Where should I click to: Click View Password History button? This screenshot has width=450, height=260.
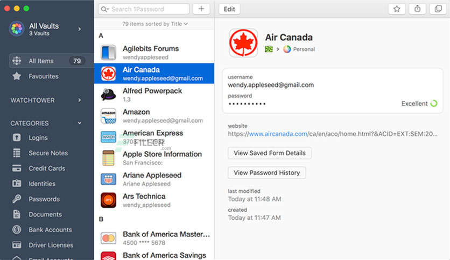[x=266, y=172]
